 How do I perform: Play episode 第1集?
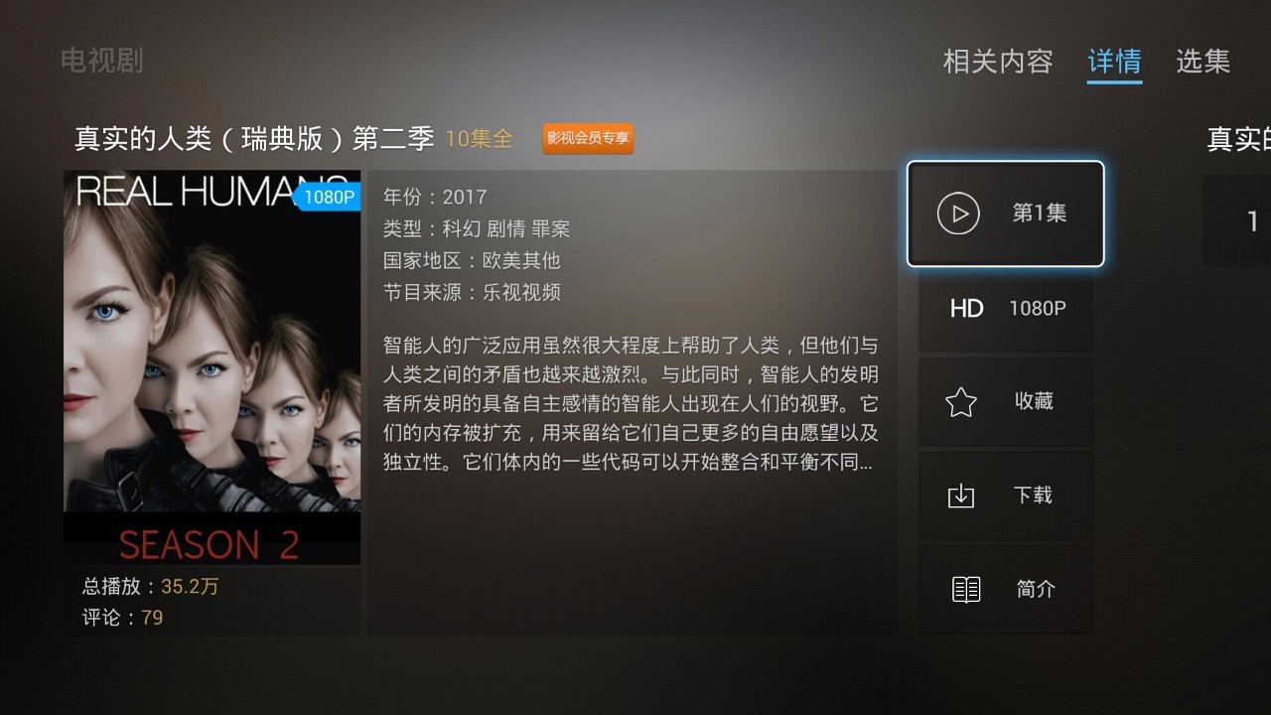[1005, 214]
